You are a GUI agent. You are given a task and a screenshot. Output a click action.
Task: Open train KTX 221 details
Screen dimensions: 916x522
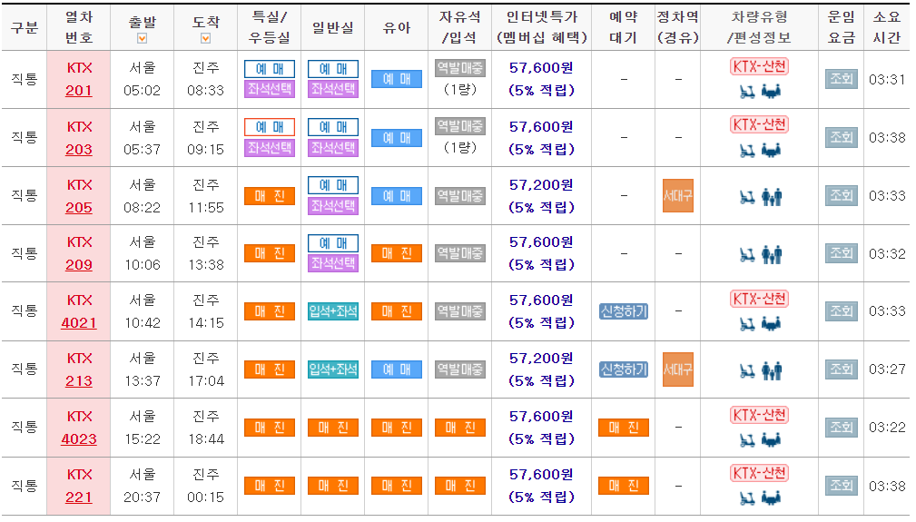(x=79, y=497)
